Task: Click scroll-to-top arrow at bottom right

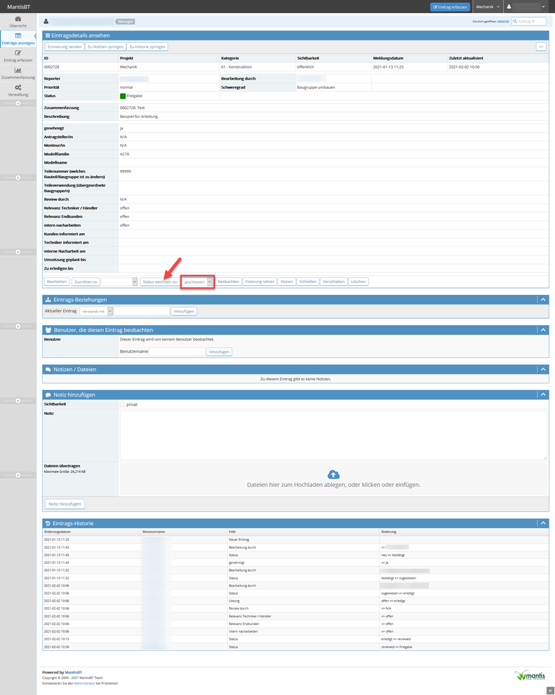Action: (x=550, y=690)
